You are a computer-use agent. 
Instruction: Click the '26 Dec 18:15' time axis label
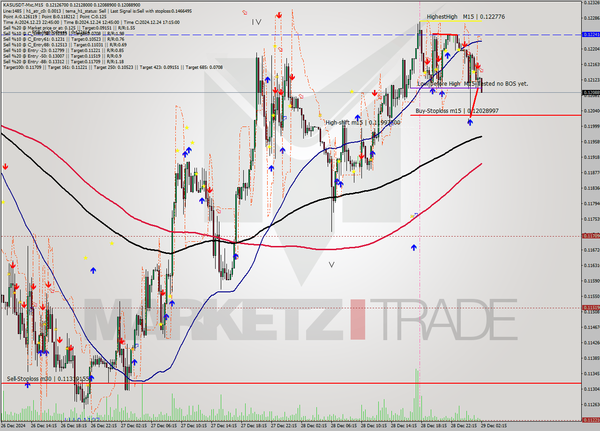75,426
